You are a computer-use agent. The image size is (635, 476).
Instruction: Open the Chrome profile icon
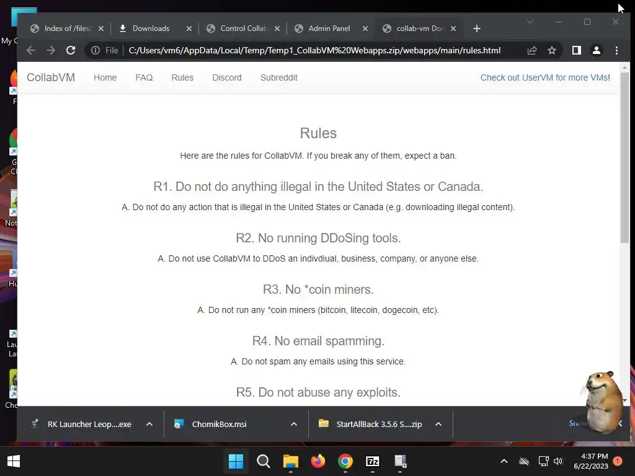coord(596,50)
